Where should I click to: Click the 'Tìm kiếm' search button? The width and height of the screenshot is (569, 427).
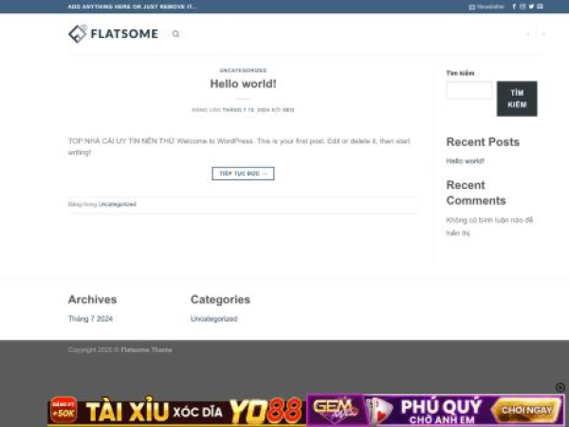517,98
